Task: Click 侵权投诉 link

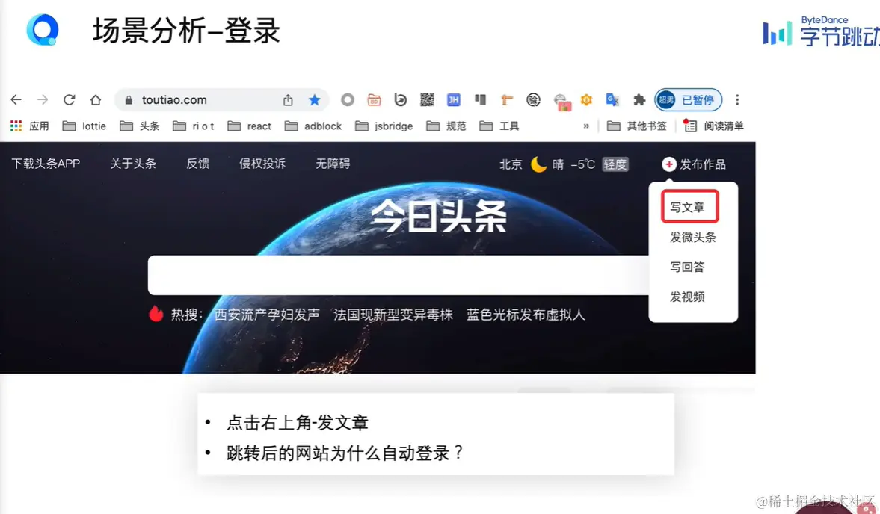Action: click(x=262, y=164)
